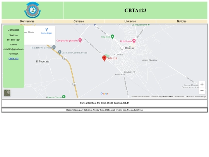Viewport: 209px width, 157px height.
Task: Click Informar un error en el mapa
Action: (196, 97)
